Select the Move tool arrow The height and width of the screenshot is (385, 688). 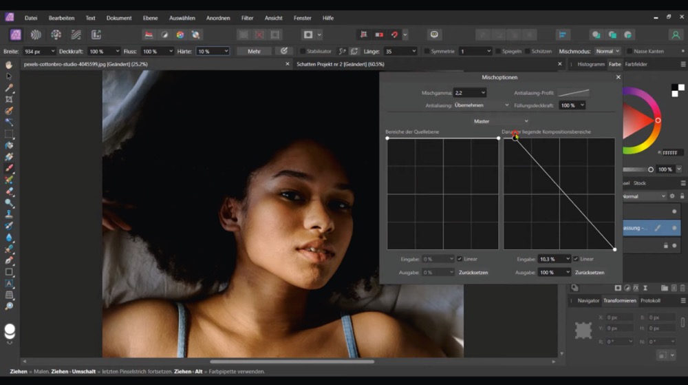tap(9, 76)
